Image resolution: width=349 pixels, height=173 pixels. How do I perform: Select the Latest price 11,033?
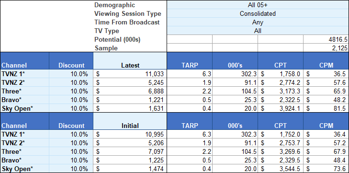pyautogui.click(x=130, y=74)
